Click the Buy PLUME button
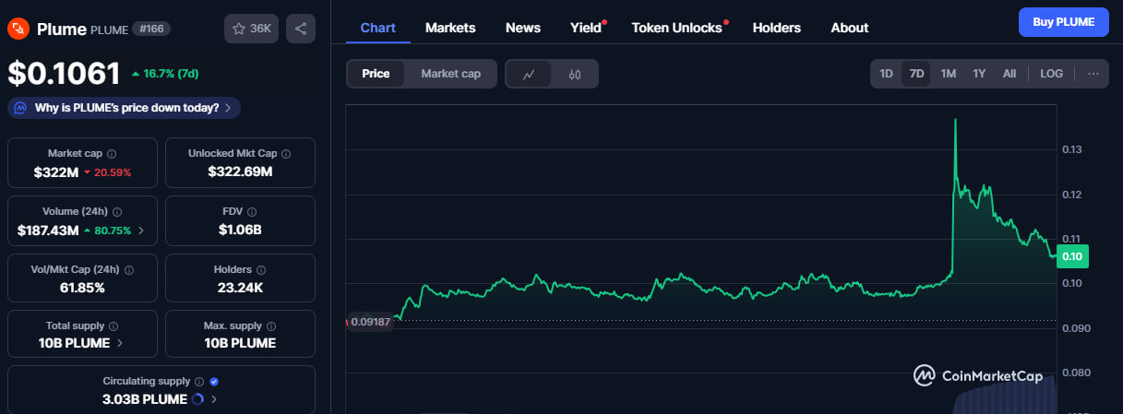1123x414 pixels. point(1063,22)
